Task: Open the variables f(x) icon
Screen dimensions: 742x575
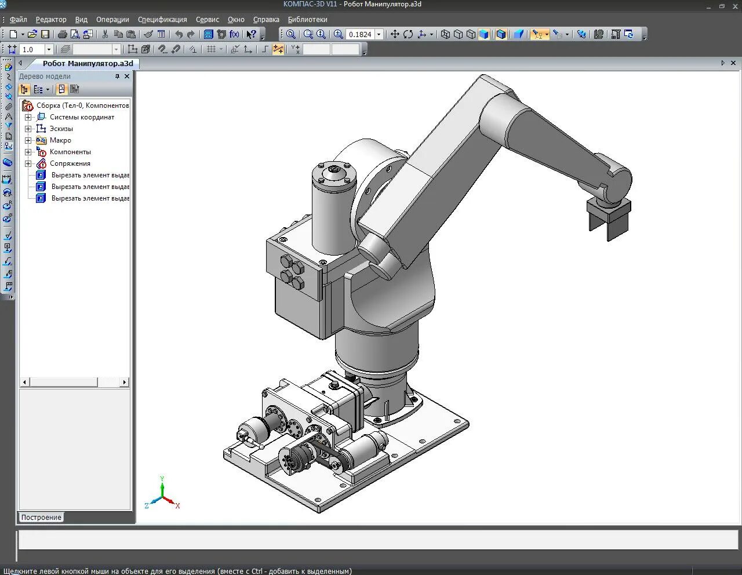Action: tap(234, 34)
